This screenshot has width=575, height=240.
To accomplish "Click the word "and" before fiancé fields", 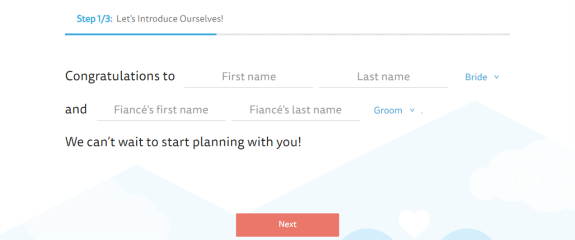I will pyautogui.click(x=76, y=110).
